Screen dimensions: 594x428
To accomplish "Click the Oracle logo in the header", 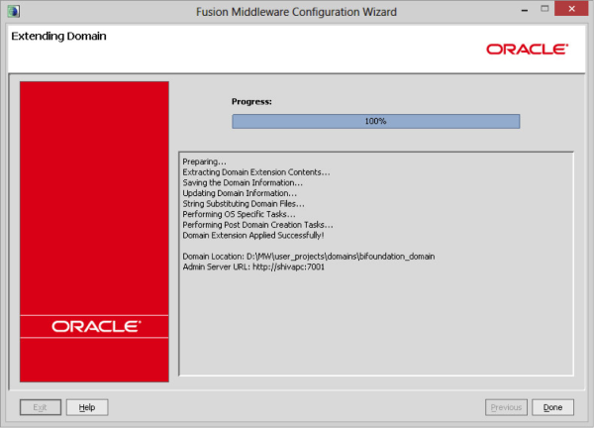I will click(x=527, y=49).
